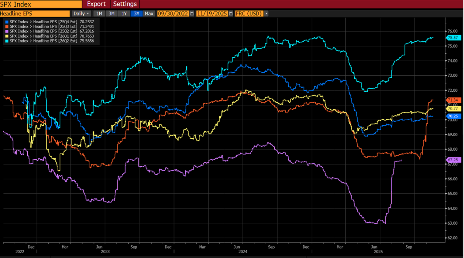This screenshot has width=464, height=258.
Task: Open the FRC (USD) currency dropdown arrow
Action: coord(266,14)
